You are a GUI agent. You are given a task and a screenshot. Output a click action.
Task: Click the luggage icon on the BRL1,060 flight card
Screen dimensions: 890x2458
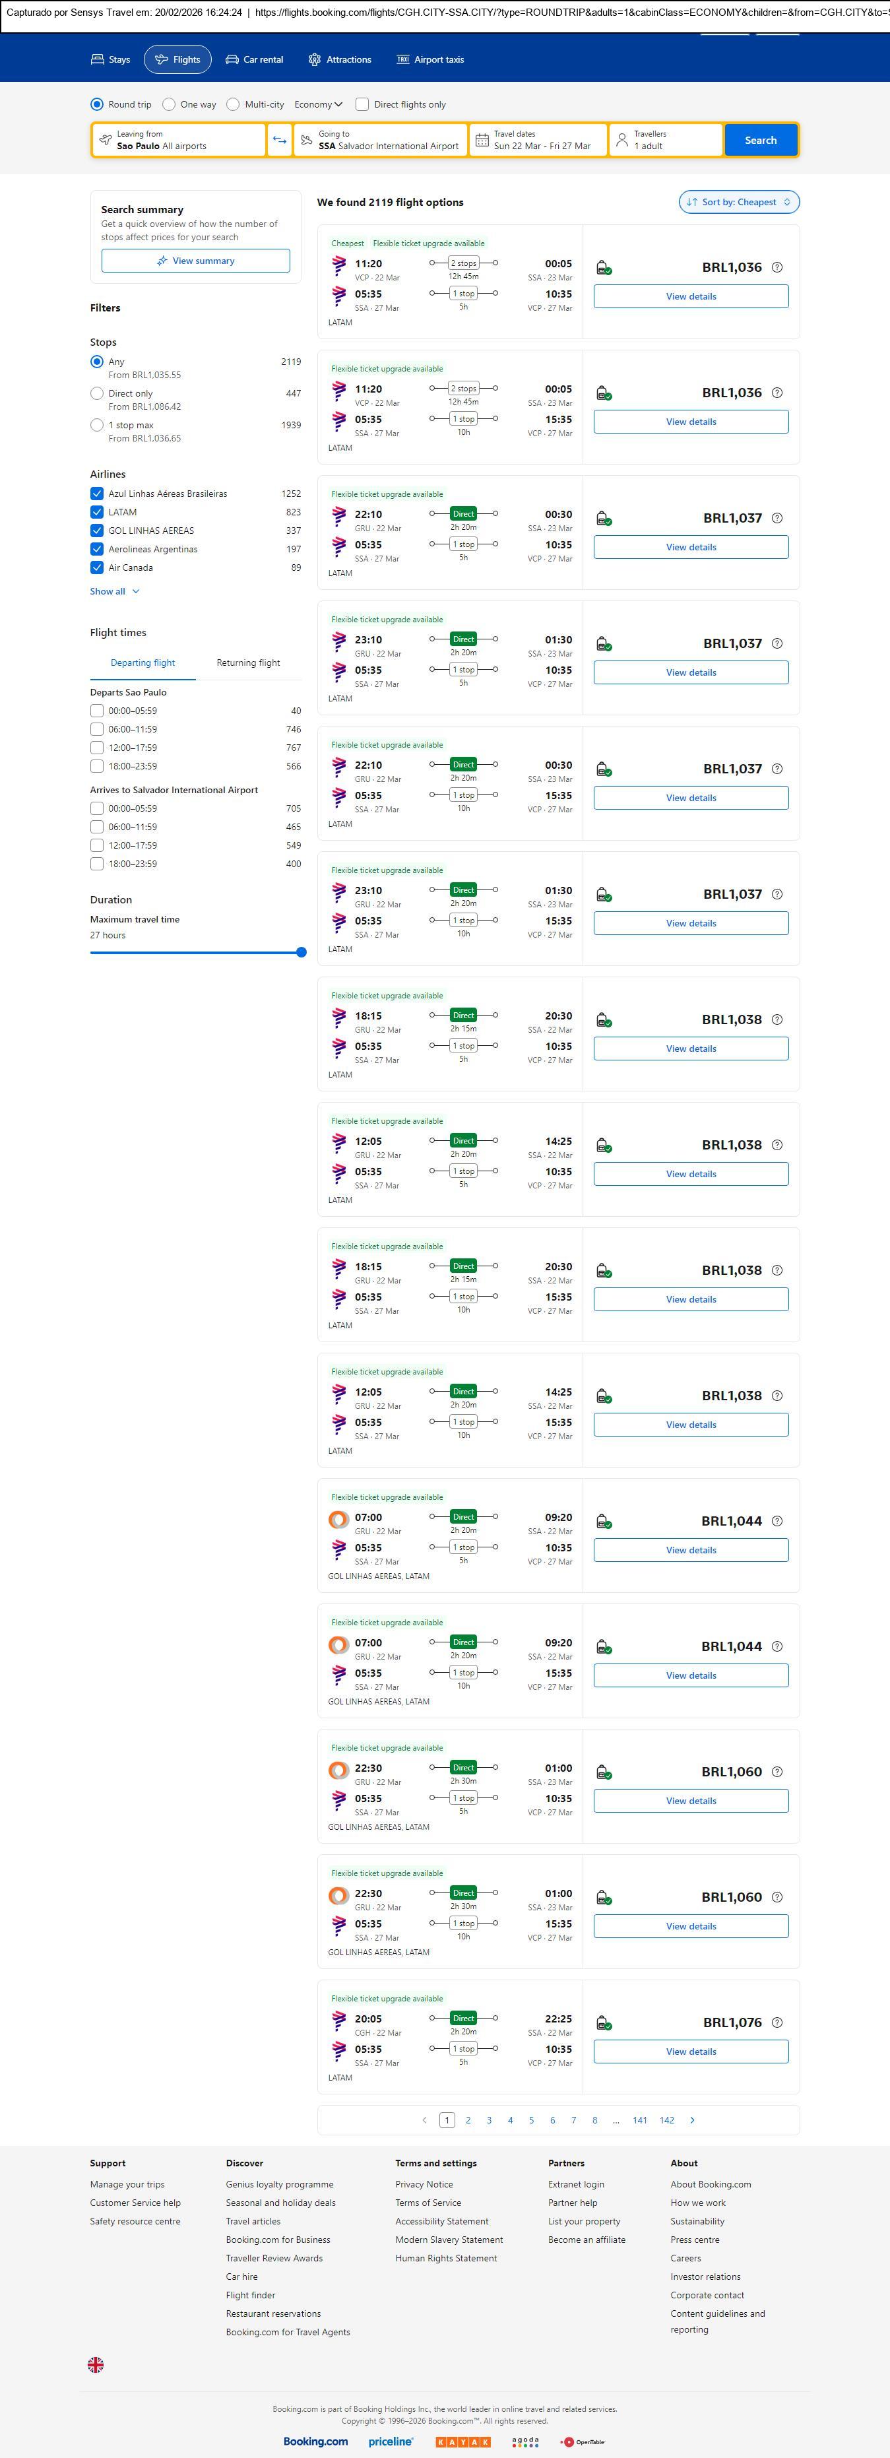point(603,1773)
